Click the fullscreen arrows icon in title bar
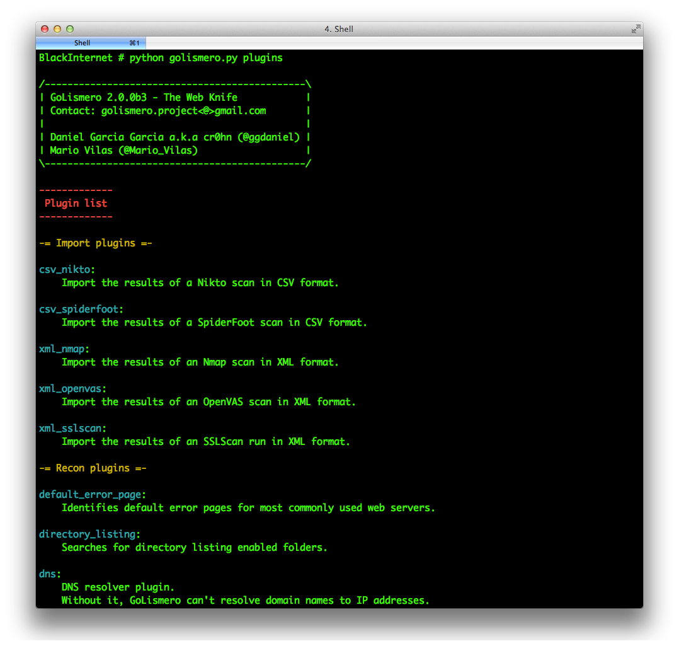This screenshot has height=658, width=679. point(636,29)
